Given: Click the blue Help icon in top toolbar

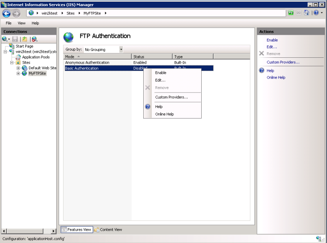Looking at the screenshot, I should click(316, 13).
